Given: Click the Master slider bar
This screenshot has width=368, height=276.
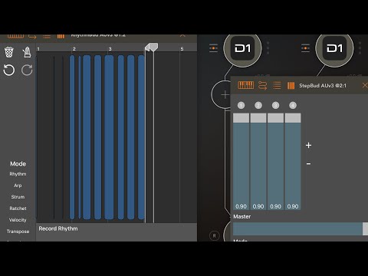Looking at the screenshot, I should pos(301,228).
